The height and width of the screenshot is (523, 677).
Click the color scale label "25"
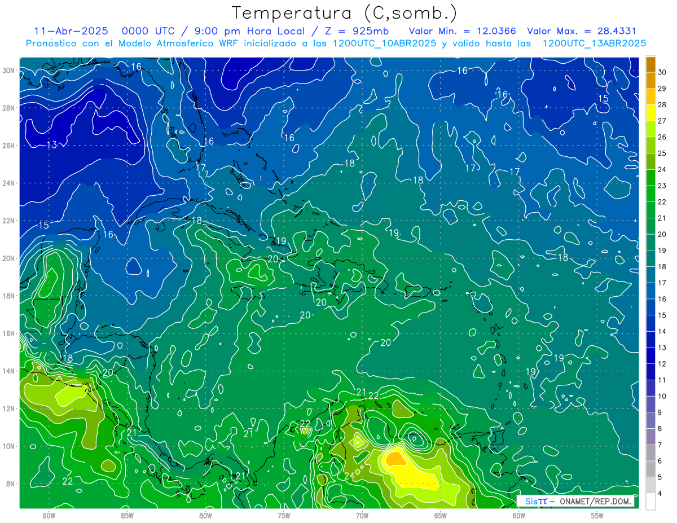(662, 153)
